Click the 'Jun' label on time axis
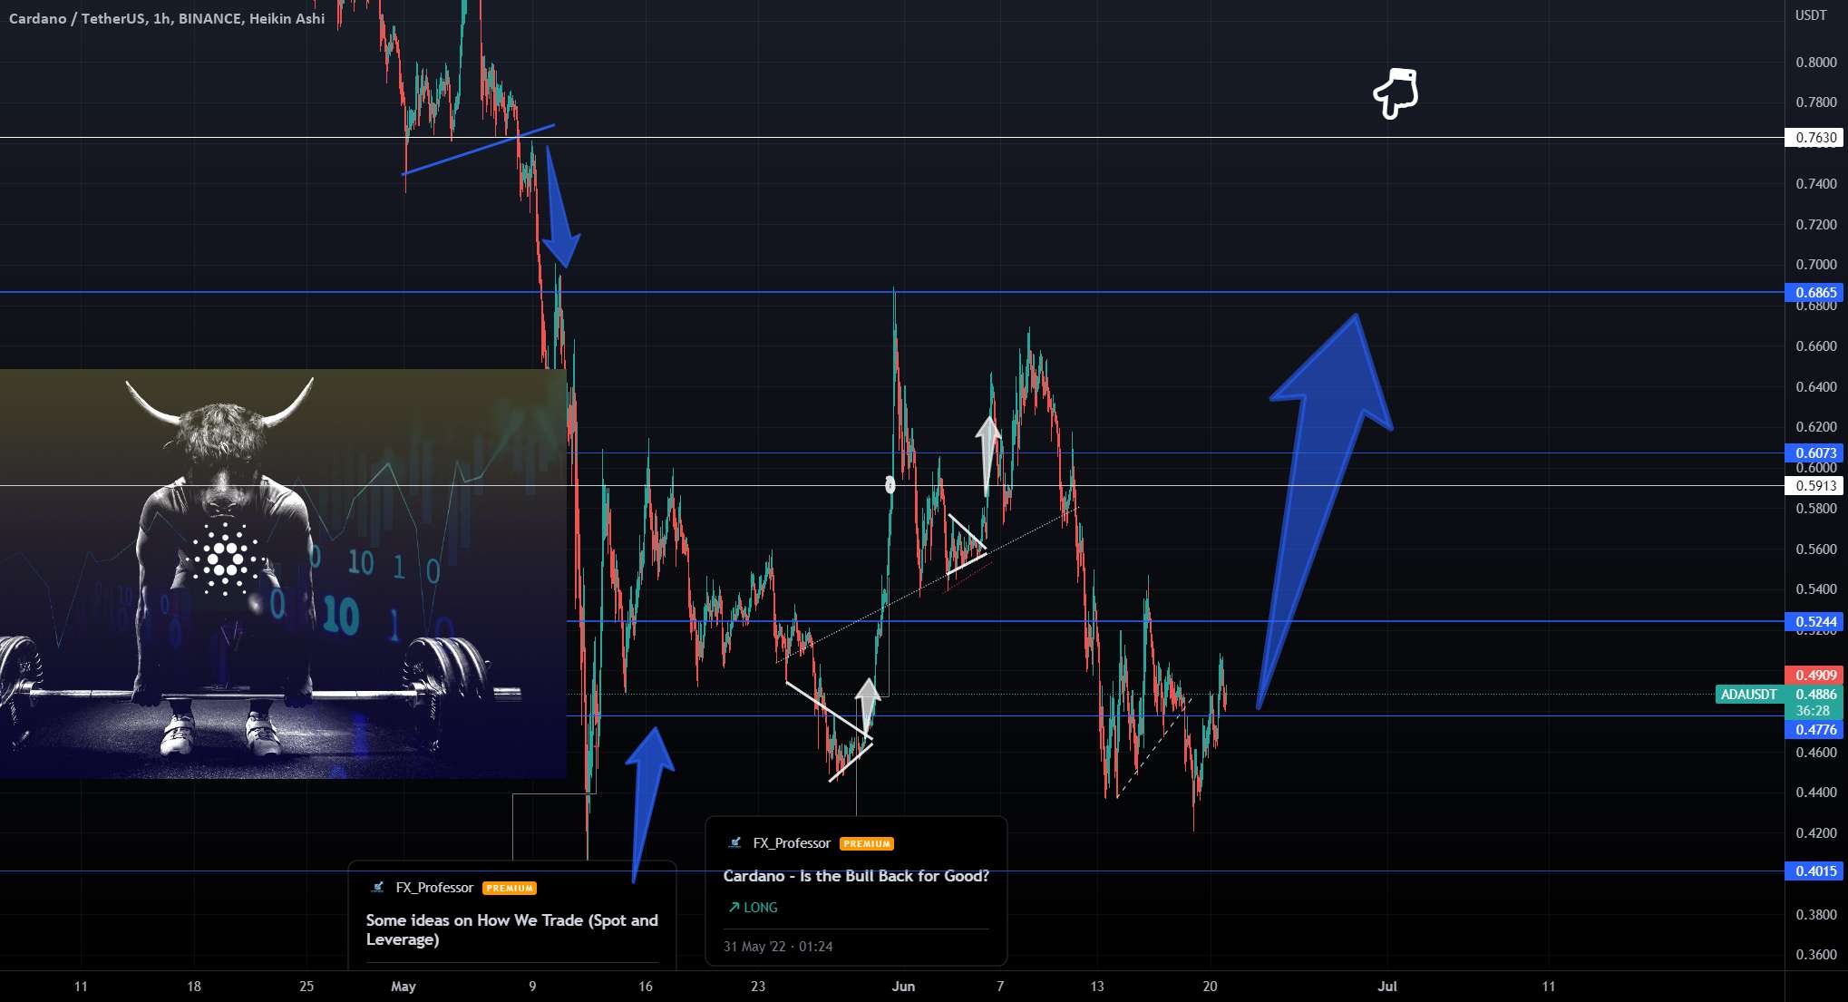The width and height of the screenshot is (1848, 1002). point(903,987)
